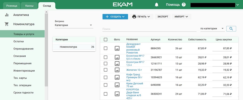Toggle the select-all checkbox in table header
243x100 pixels.
(x=106, y=39)
